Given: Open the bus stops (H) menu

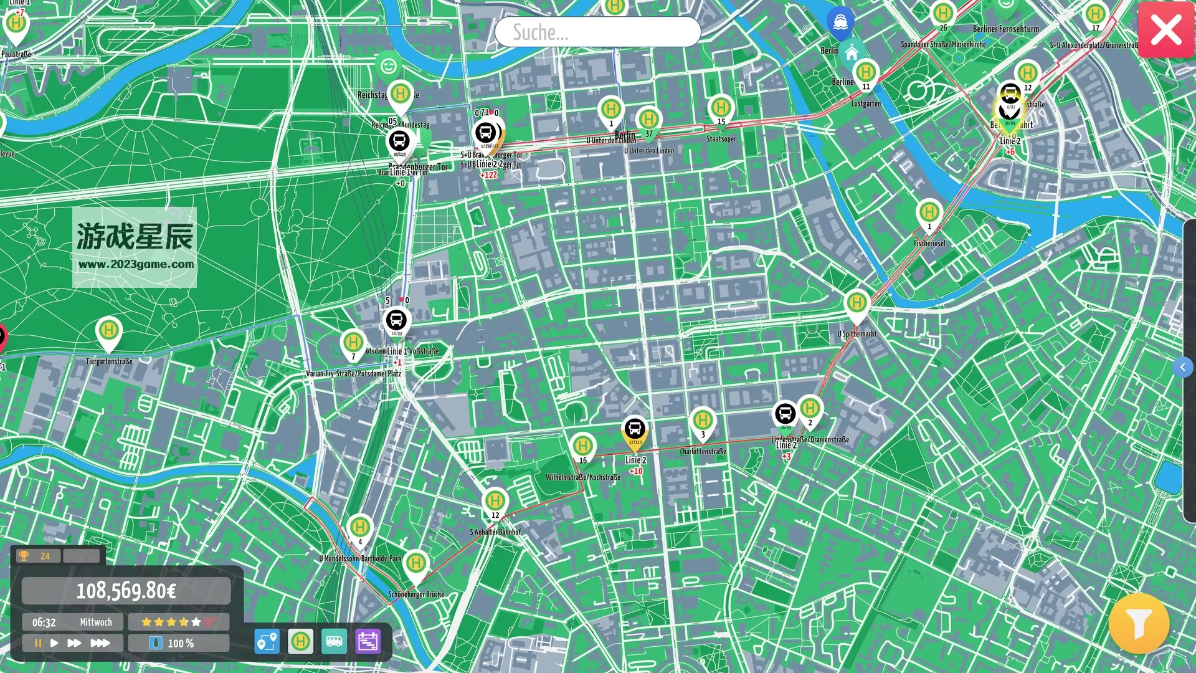Looking at the screenshot, I should 300,641.
